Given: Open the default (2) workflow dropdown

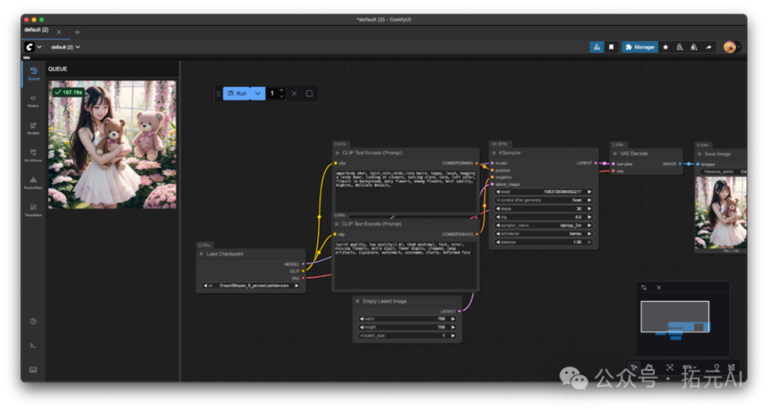Looking at the screenshot, I should (x=65, y=47).
